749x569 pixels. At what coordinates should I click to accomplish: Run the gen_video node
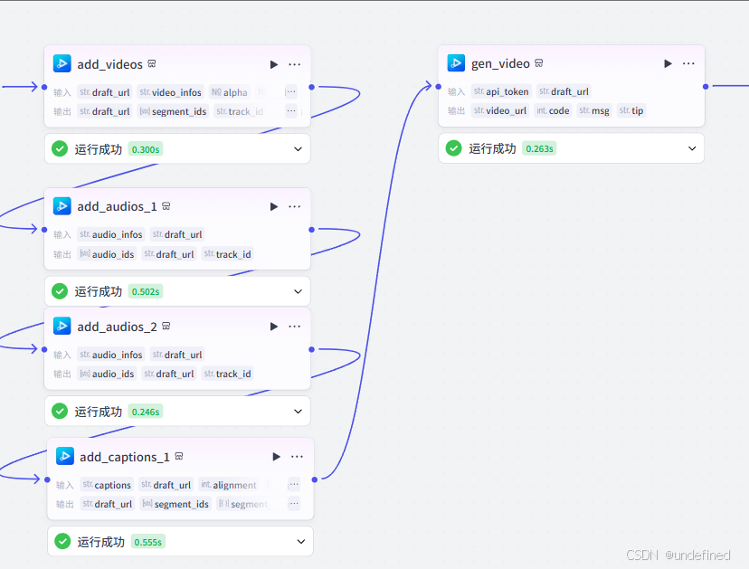(x=668, y=63)
